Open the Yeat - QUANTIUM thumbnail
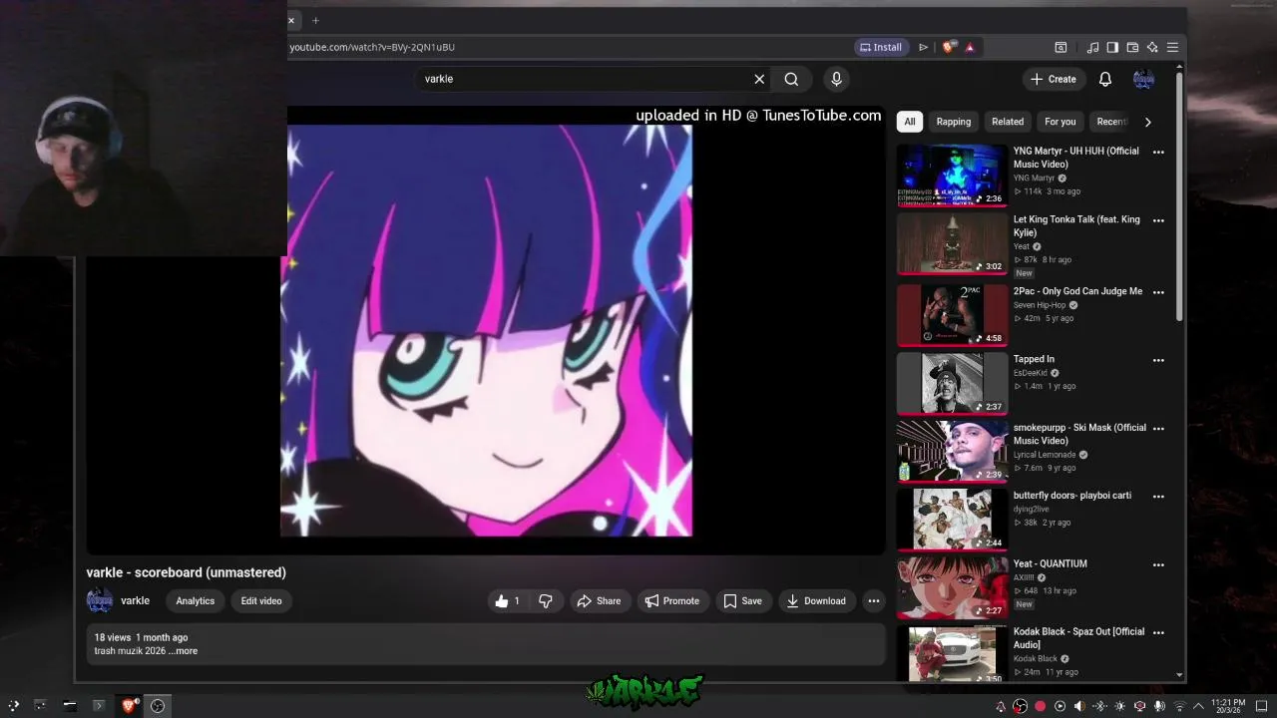 point(952,587)
